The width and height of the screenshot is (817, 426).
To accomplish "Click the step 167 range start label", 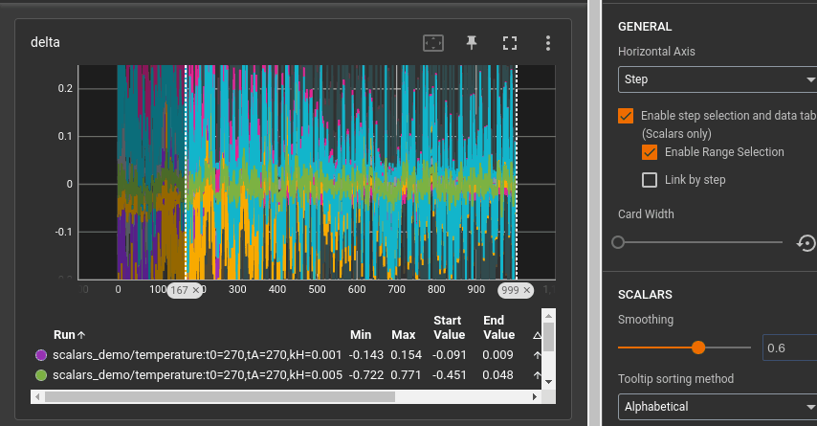I will 179,290.
